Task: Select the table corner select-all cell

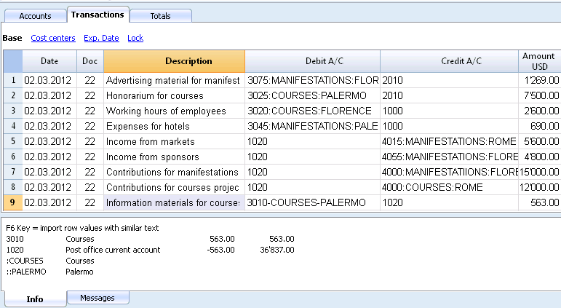Action: [x=13, y=61]
